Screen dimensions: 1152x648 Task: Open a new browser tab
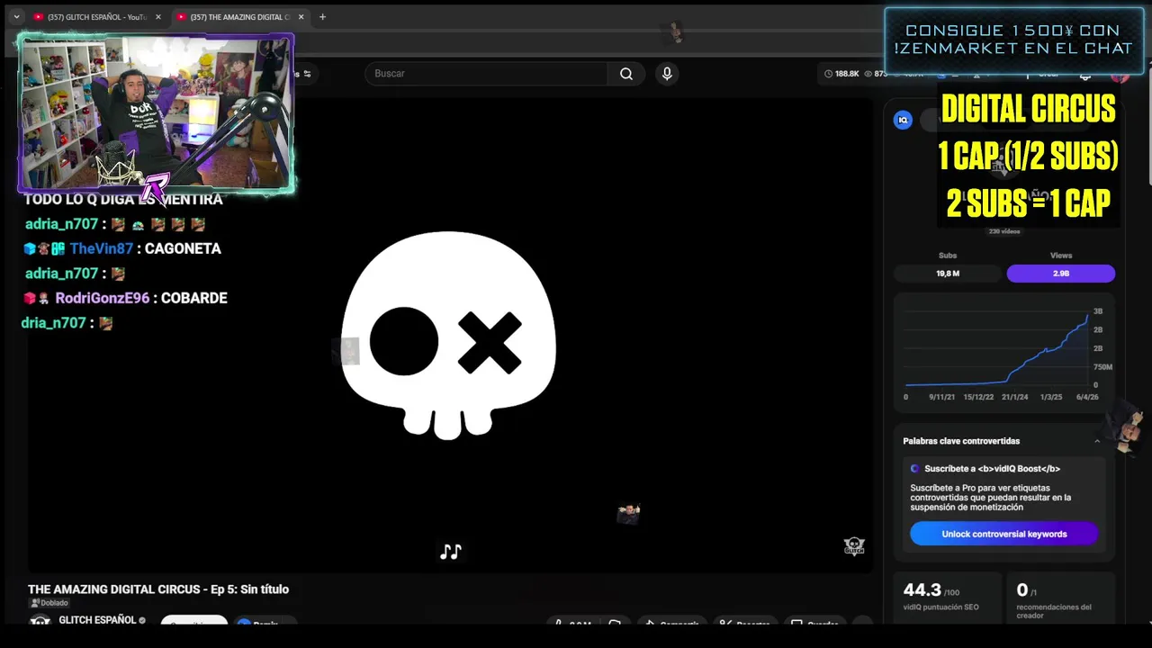coord(322,17)
